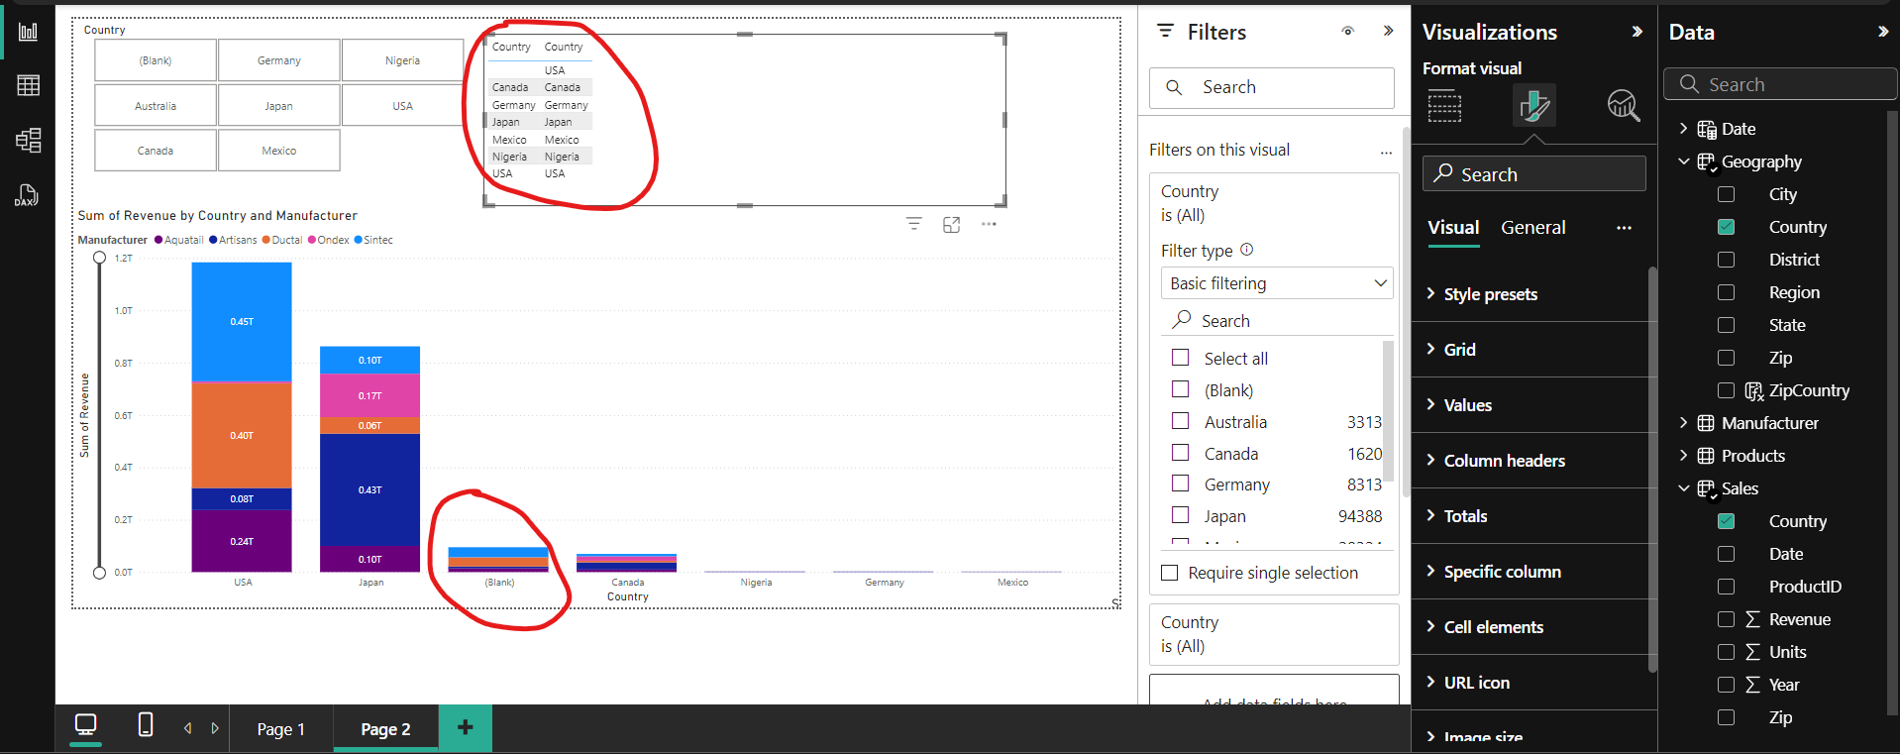Click the chart filter icon
Screen dimensions: 1900x754
click(913, 224)
